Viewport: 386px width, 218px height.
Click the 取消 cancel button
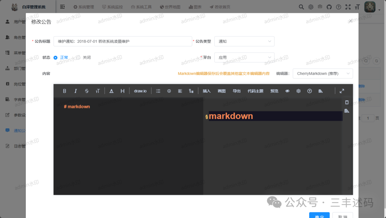click(342, 215)
